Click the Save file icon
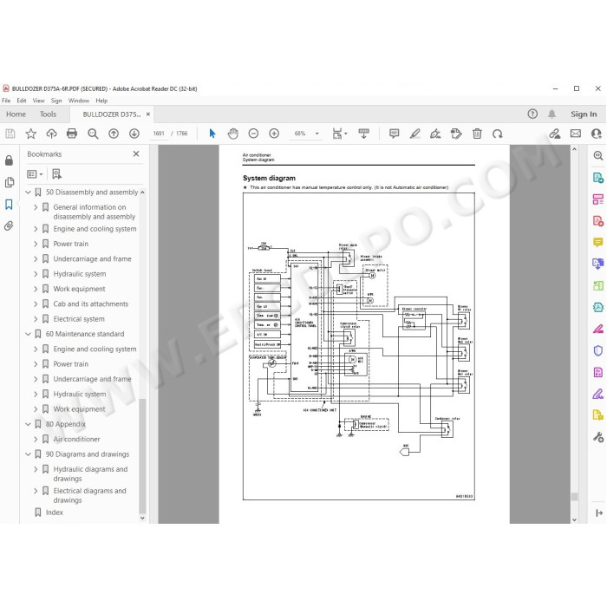This screenshot has height=607, width=607. 10,134
